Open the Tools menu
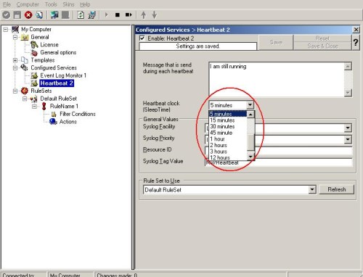 51,4
